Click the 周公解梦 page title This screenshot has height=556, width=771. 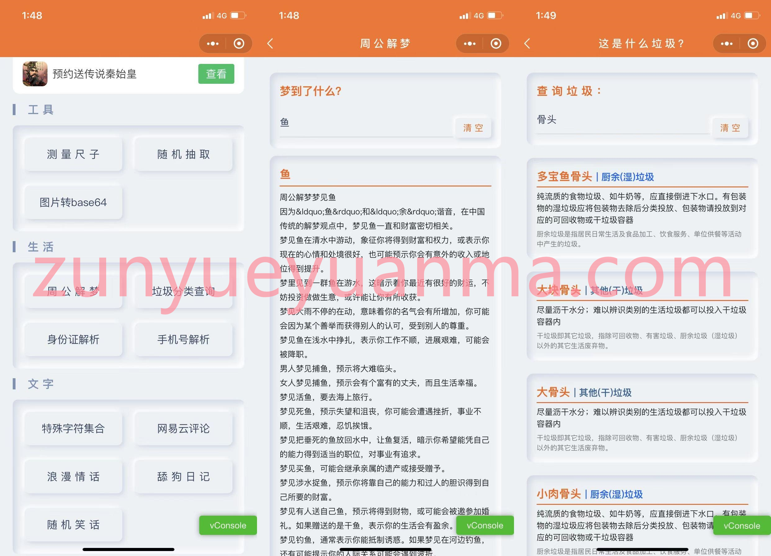click(x=385, y=43)
